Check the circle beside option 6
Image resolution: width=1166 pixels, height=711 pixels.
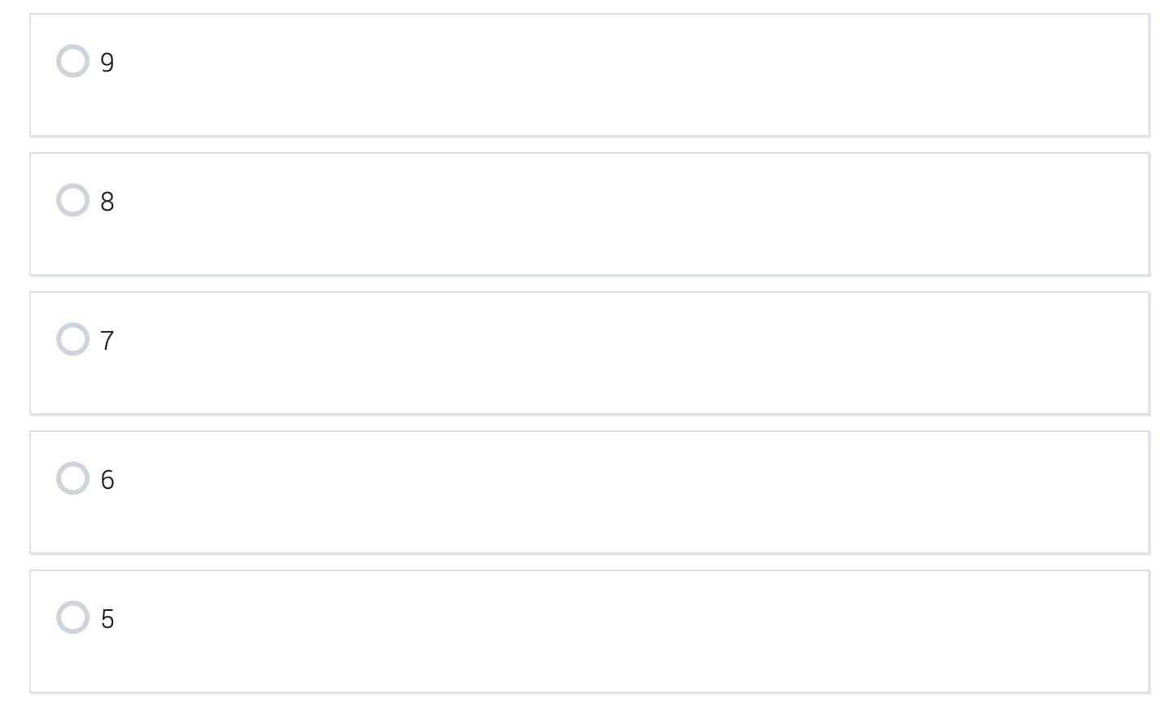[72, 478]
